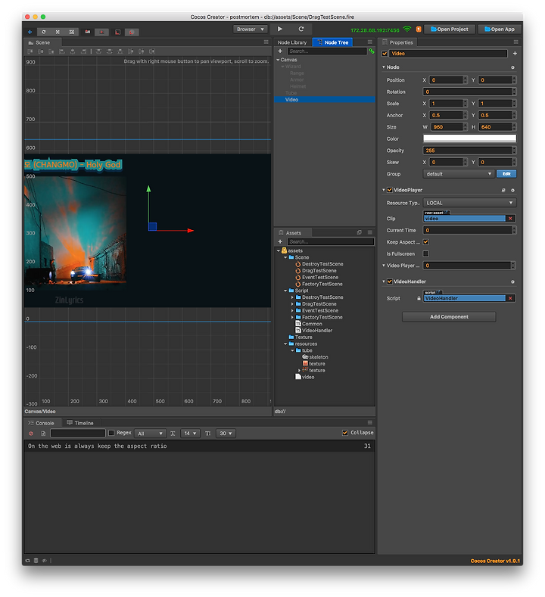
Task: Select the Move transform tool
Action: pyautogui.click(x=30, y=32)
